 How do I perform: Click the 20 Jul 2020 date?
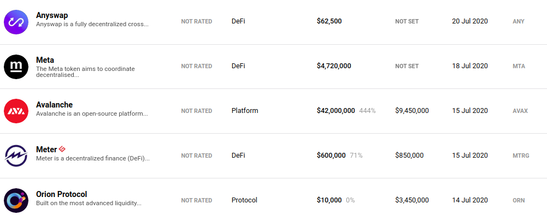(x=469, y=21)
